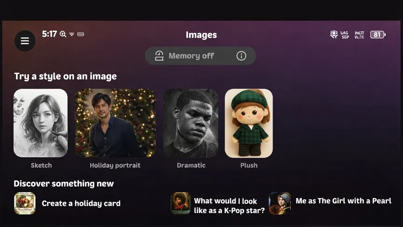Open the hamburger menu

click(25, 41)
